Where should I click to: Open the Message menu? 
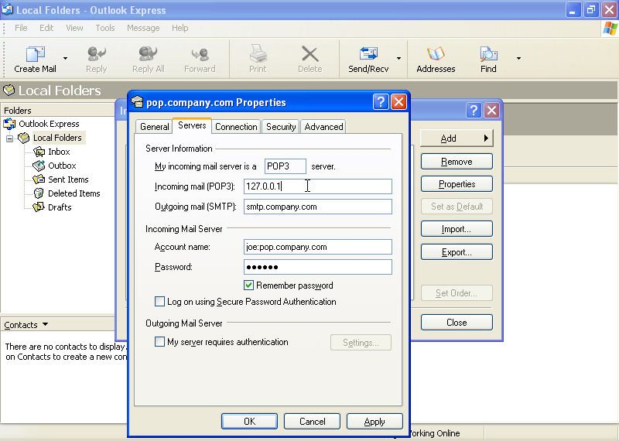tap(143, 28)
